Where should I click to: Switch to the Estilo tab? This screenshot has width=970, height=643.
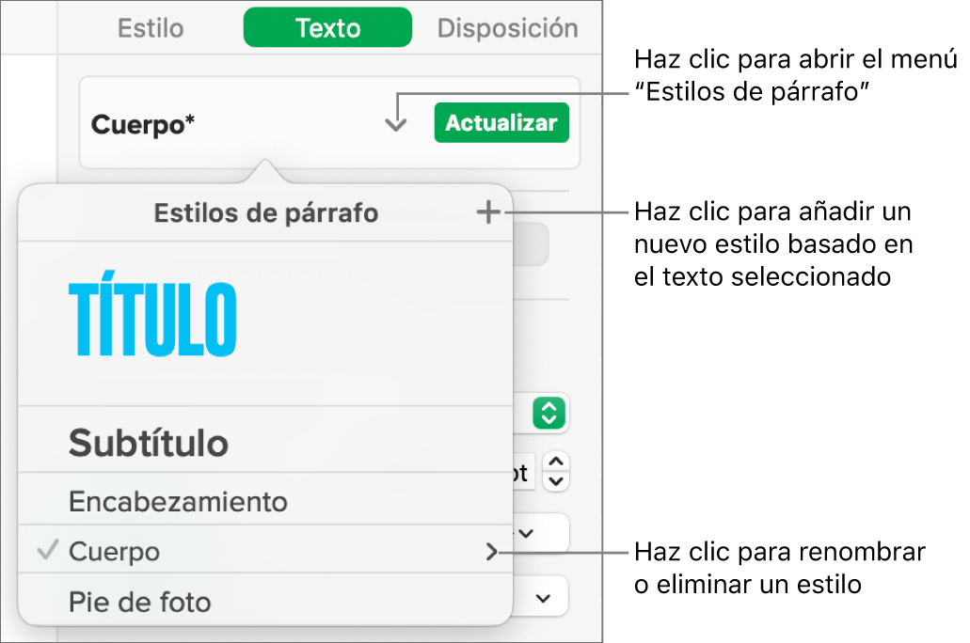[151, 28]
